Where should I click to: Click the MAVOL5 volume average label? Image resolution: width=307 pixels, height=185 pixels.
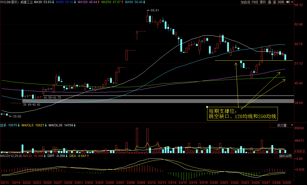(x=34, y=126)
